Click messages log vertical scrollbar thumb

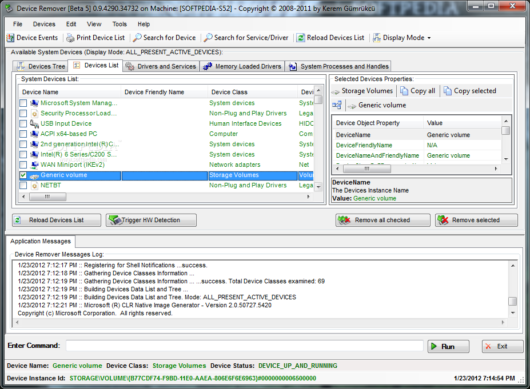pos(513,301)
